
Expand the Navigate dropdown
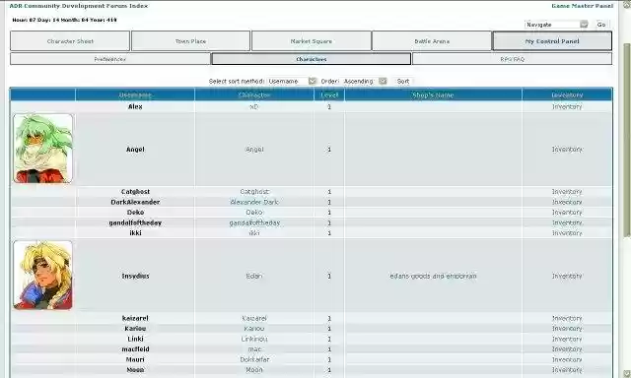pyautogui.click(x=556, y=25)
